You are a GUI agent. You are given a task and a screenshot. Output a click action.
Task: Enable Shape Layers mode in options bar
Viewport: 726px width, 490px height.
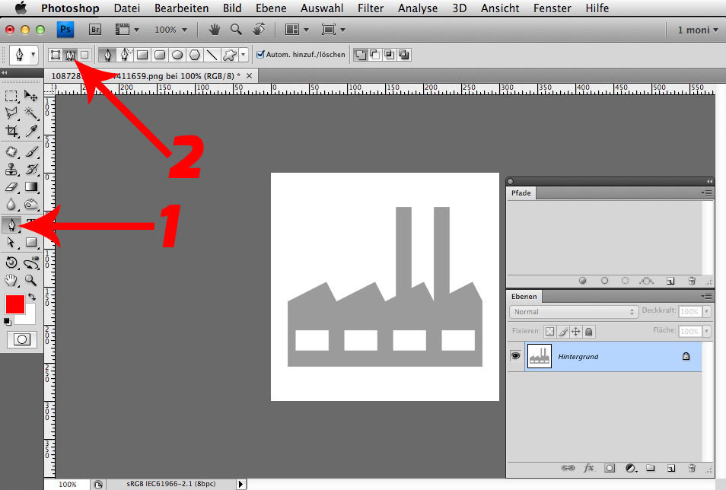coord(55,55)
